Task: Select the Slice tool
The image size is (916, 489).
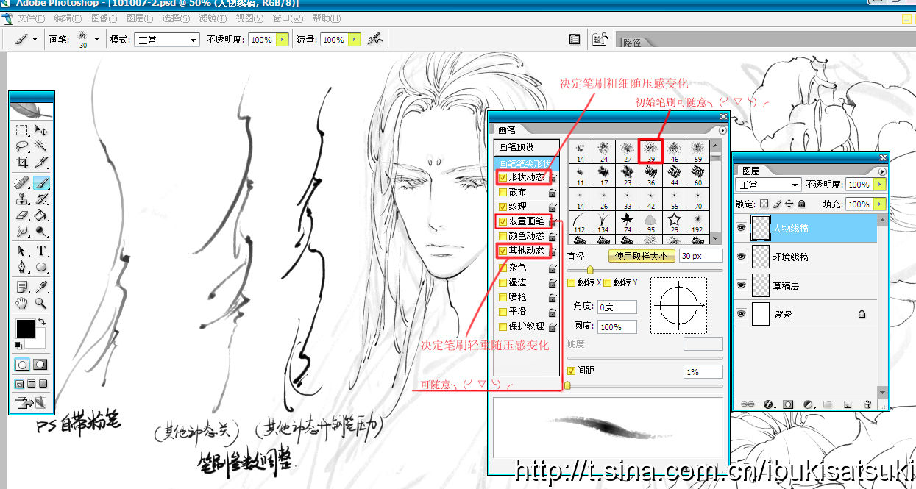Action: (41, 163)
